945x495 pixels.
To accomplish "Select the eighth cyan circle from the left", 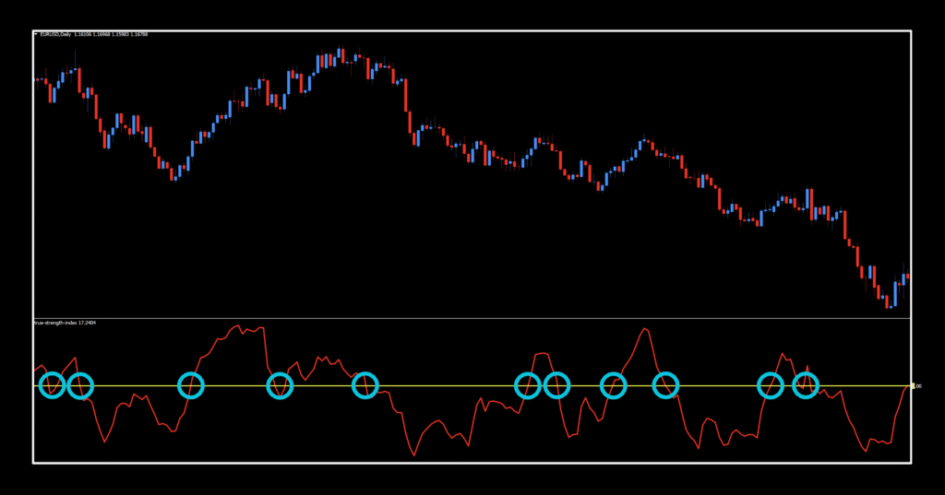I will click(x=613, y=385).
